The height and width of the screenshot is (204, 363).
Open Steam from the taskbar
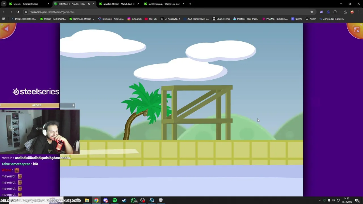(124, 200)
